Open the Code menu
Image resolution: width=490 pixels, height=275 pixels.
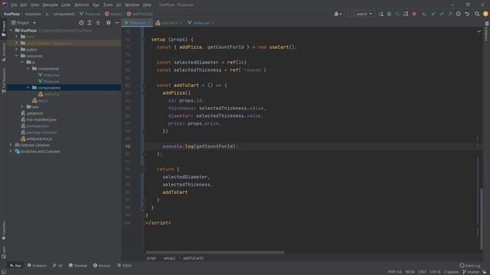pyautogui.click(x=66, y=5)
